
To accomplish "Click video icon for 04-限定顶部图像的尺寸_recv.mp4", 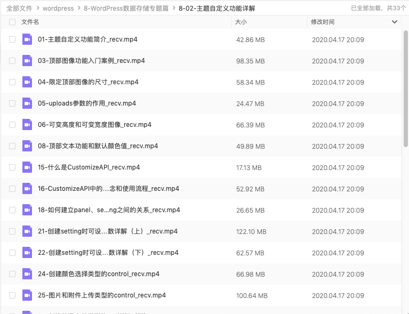I will coord(27,82).
